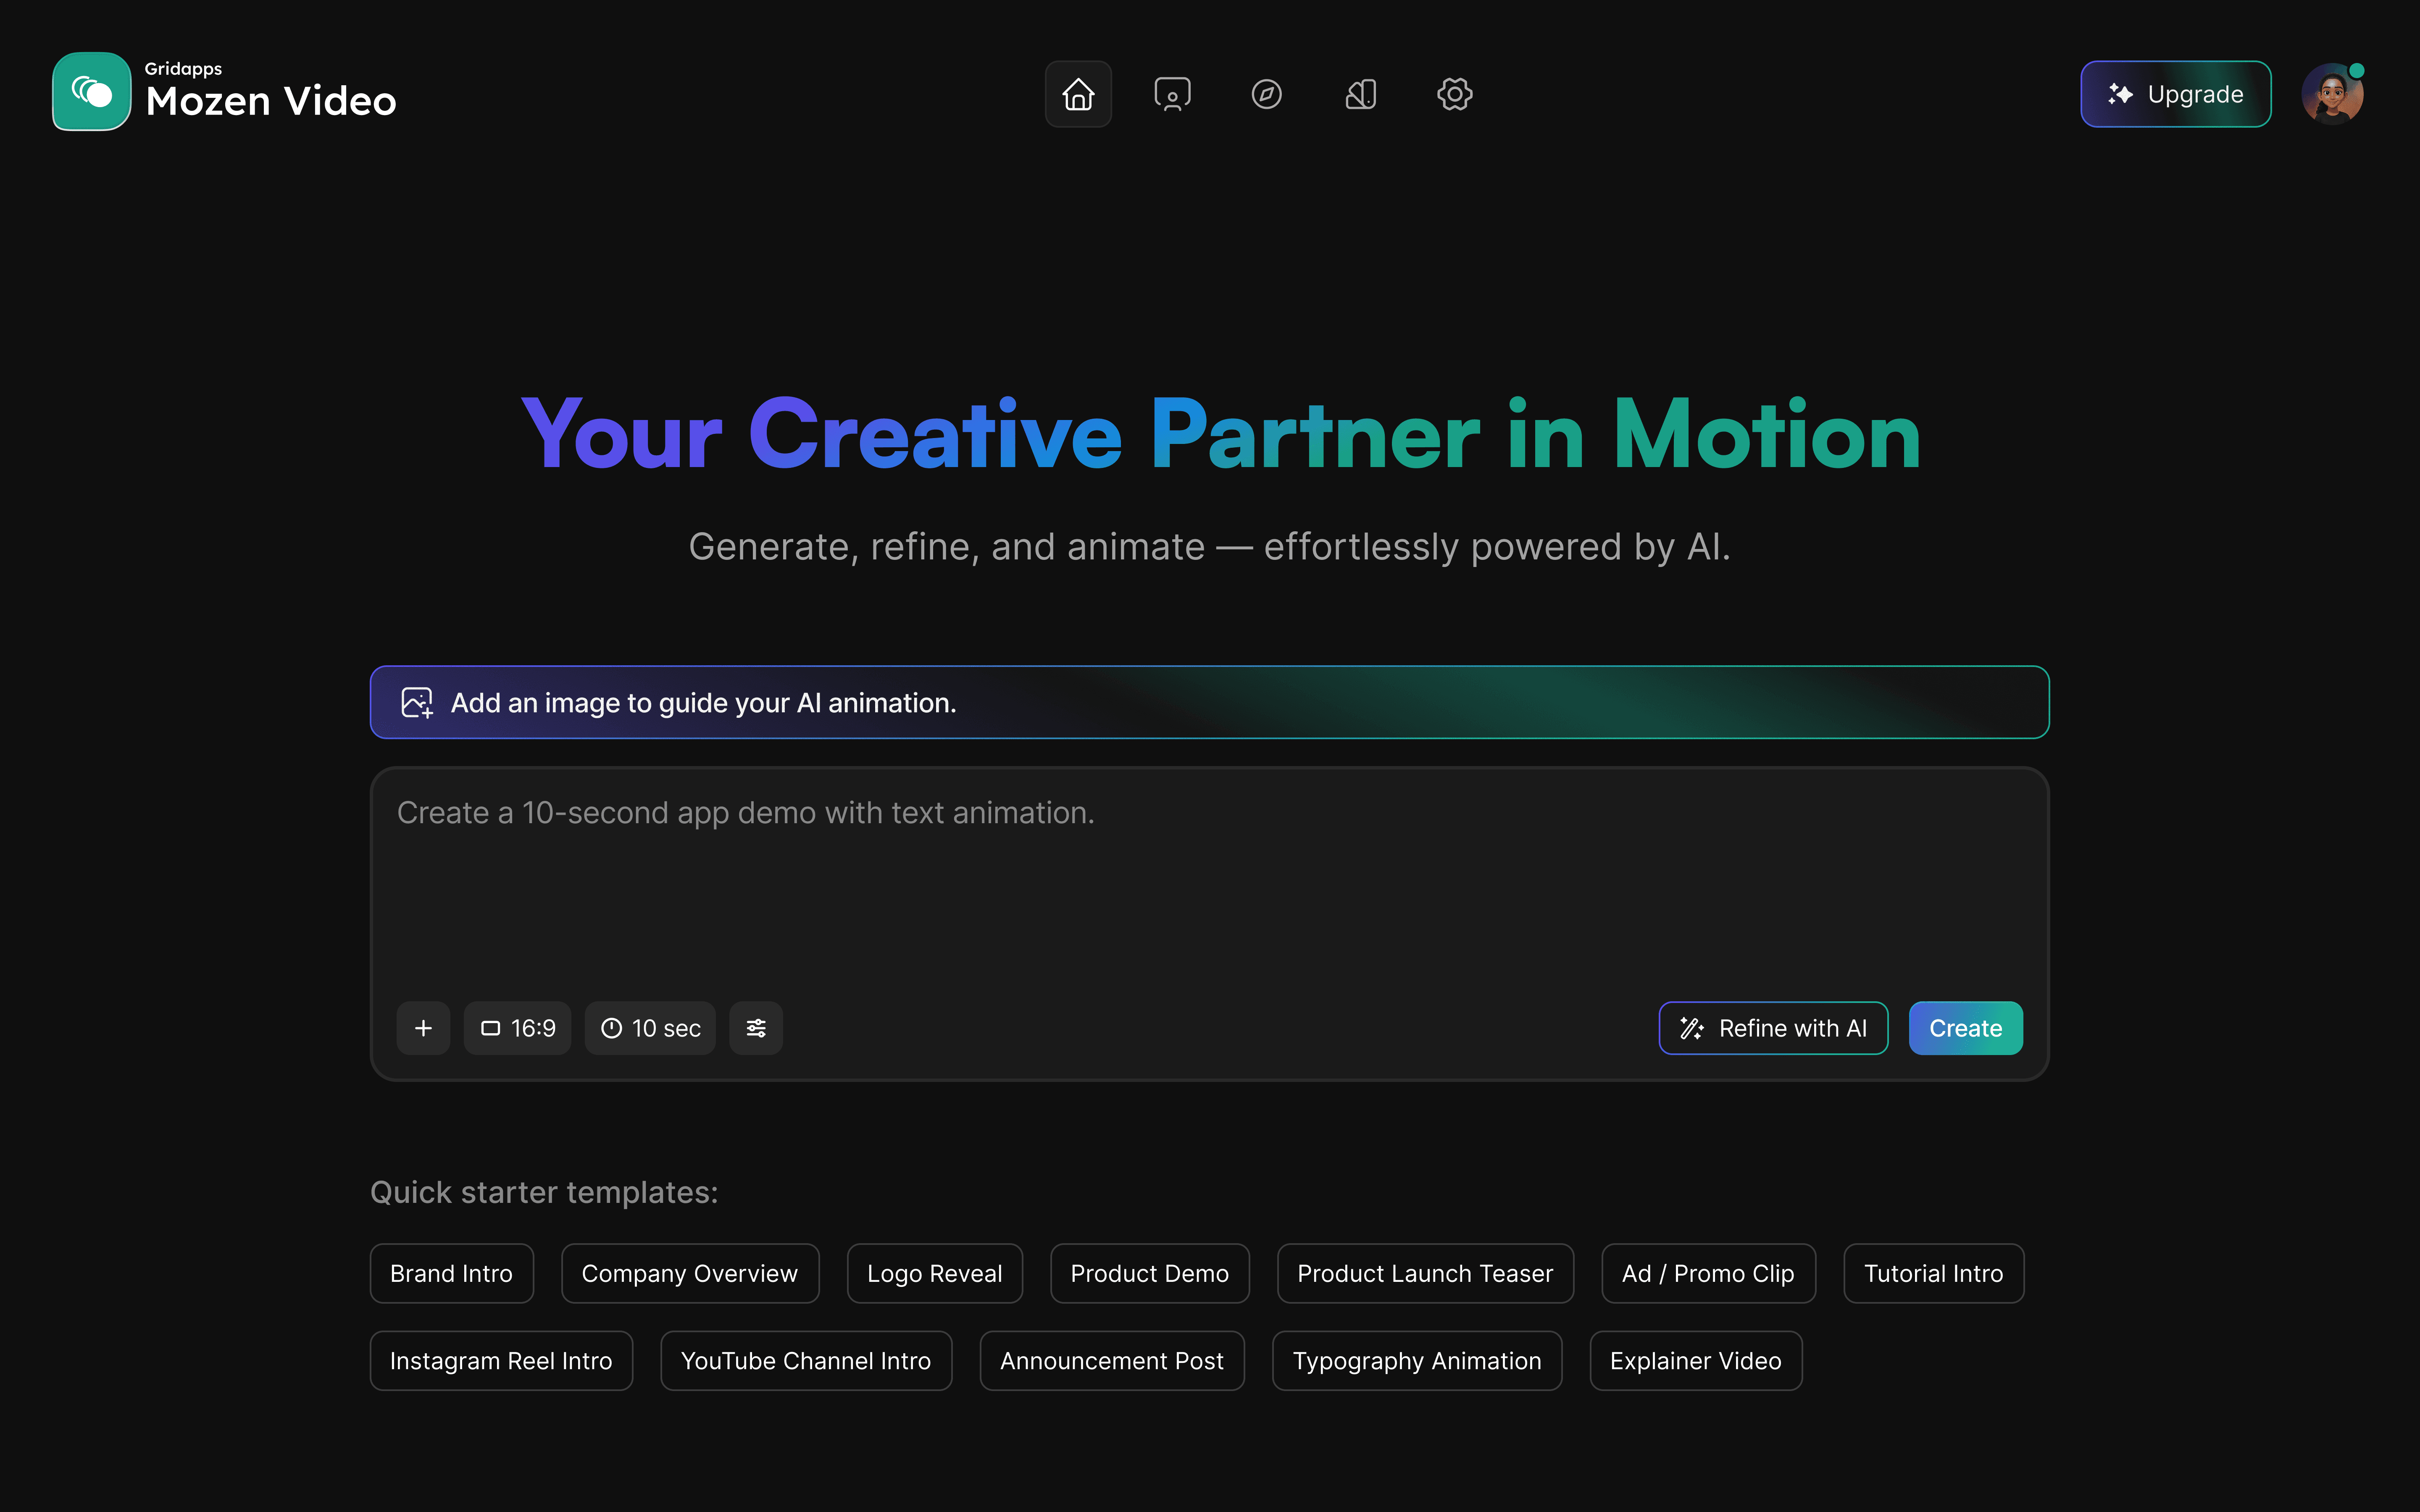Select the Logo Reveal template
The image size is (2420, 1512).
click(x=934, y=1273)
